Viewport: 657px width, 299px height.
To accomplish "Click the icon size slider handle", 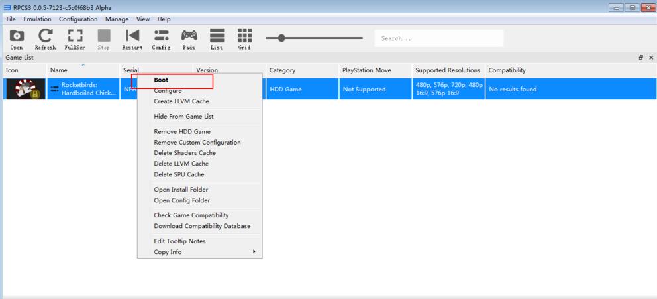I will click(x=281, y=38).
